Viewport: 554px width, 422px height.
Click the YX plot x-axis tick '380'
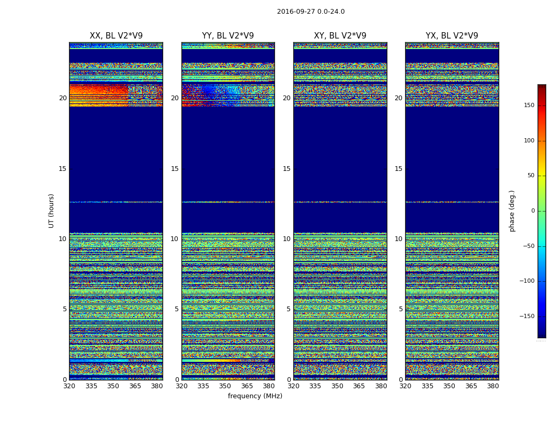point(493,386)
